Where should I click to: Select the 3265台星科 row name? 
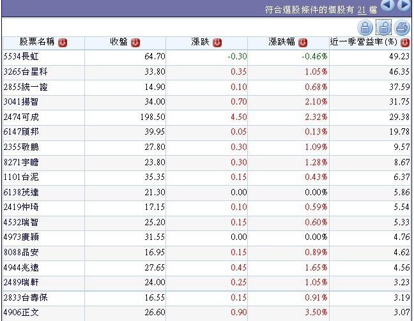[x=26, y=71]
